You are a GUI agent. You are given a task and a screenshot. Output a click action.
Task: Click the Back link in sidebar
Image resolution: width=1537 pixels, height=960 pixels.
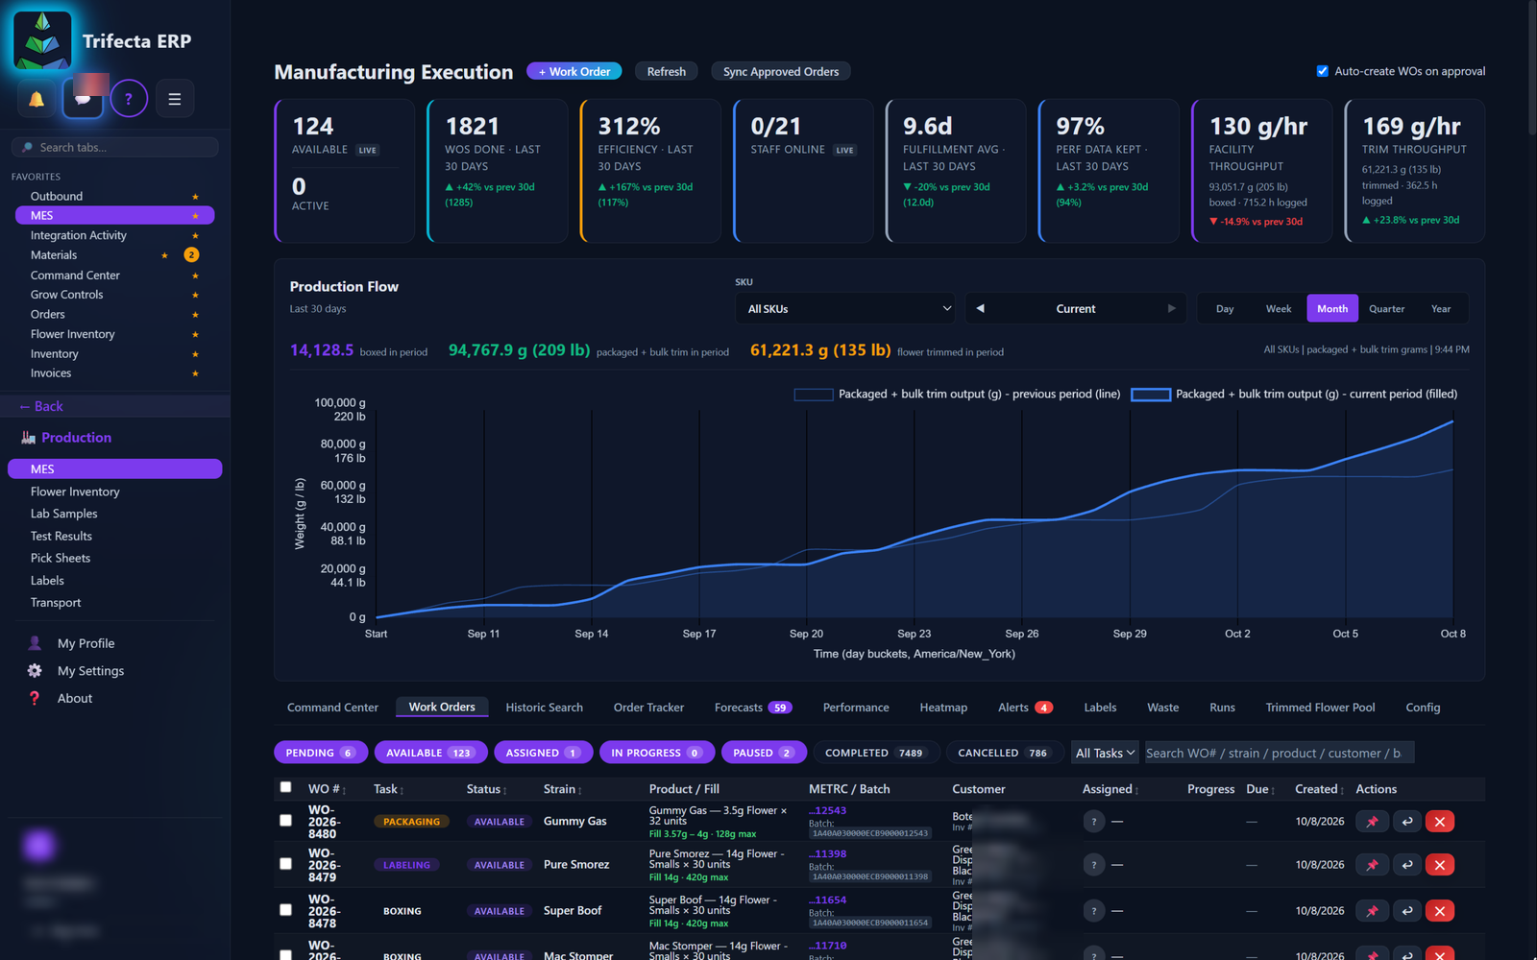41,407
